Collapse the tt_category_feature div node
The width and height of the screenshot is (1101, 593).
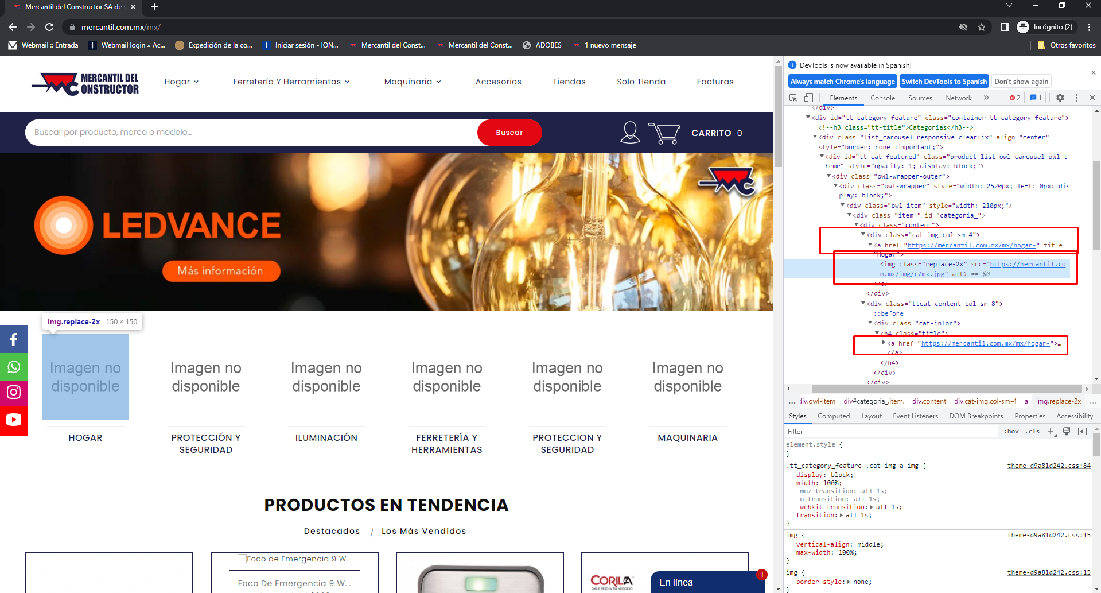pos(808,118)
